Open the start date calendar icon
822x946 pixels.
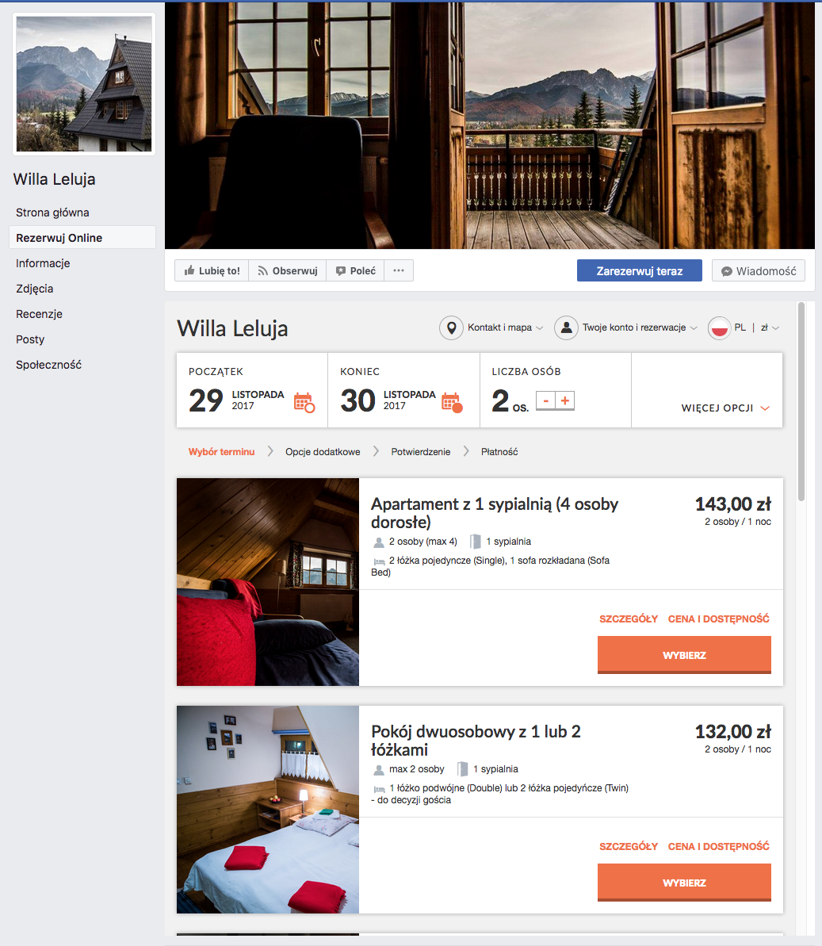[x=304, y=402]
